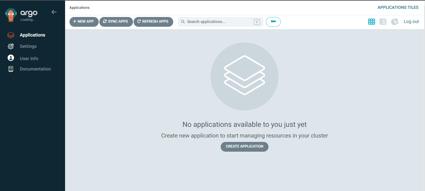Click the Applications stacked layers icon
This screenshot has height=191, width=425.
click(11, 35)
